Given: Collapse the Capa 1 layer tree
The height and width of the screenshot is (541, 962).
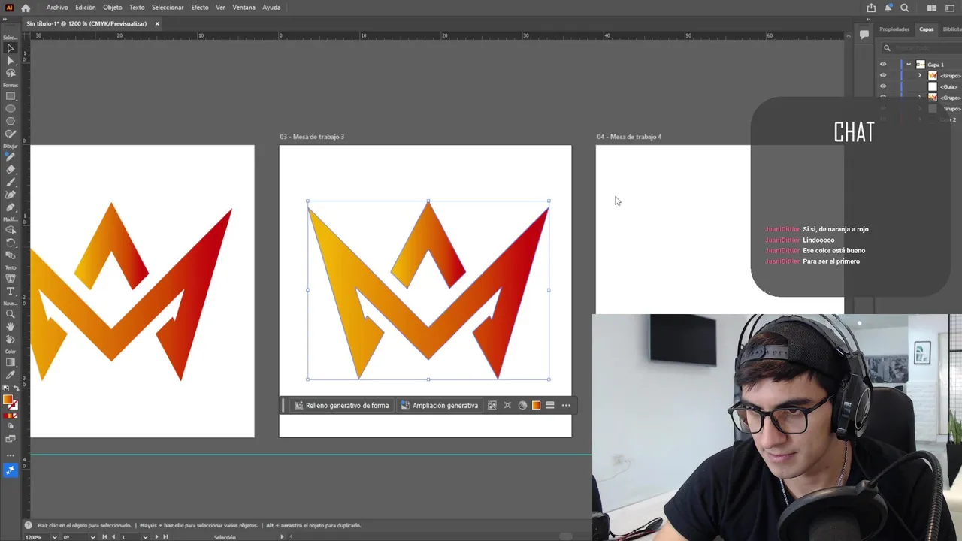Looking at the screenshot, I should 909,65.
